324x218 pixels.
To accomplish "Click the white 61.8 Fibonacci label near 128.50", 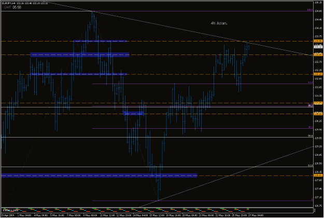I will coord(311,166).
